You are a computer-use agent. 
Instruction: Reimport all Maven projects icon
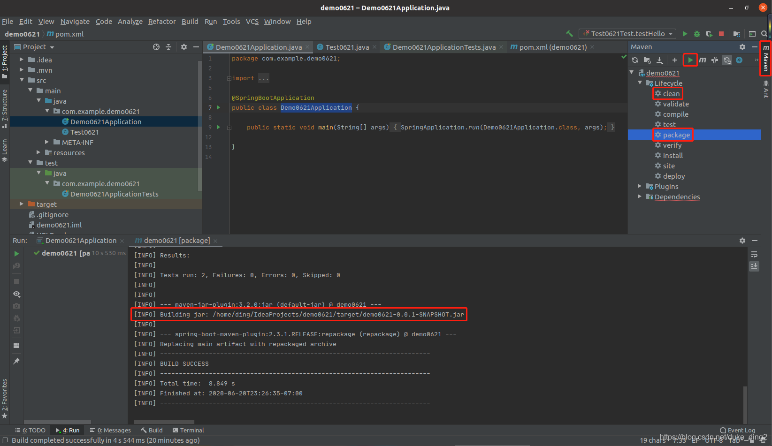pos(635,60)
